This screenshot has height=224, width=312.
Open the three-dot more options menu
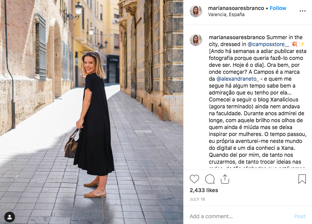(302, 11)
